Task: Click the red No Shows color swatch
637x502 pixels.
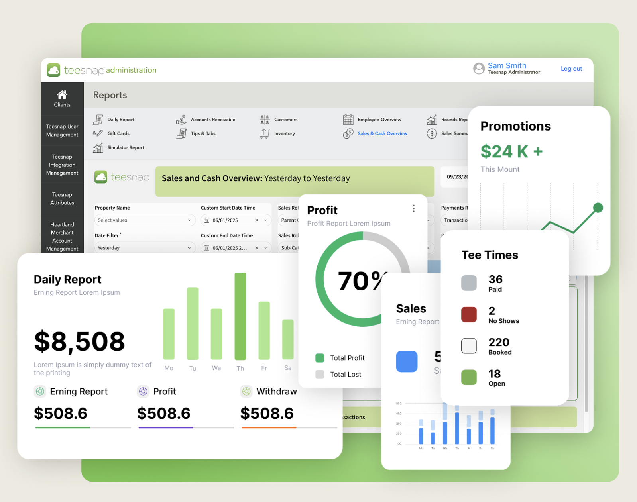Action: 469,314
